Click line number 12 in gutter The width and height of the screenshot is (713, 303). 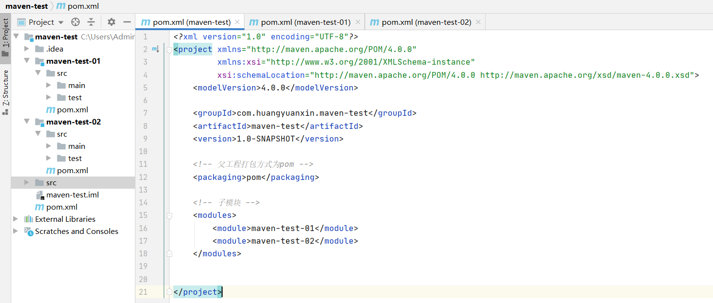[143, 177]
